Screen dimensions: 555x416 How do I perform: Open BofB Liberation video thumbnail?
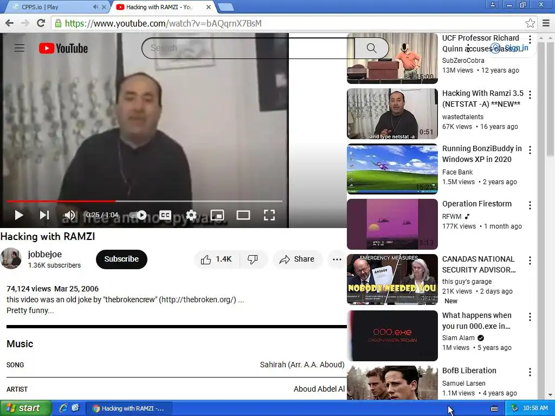tap(392, 383)
